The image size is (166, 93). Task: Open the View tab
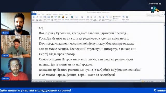tap(70, 14)
